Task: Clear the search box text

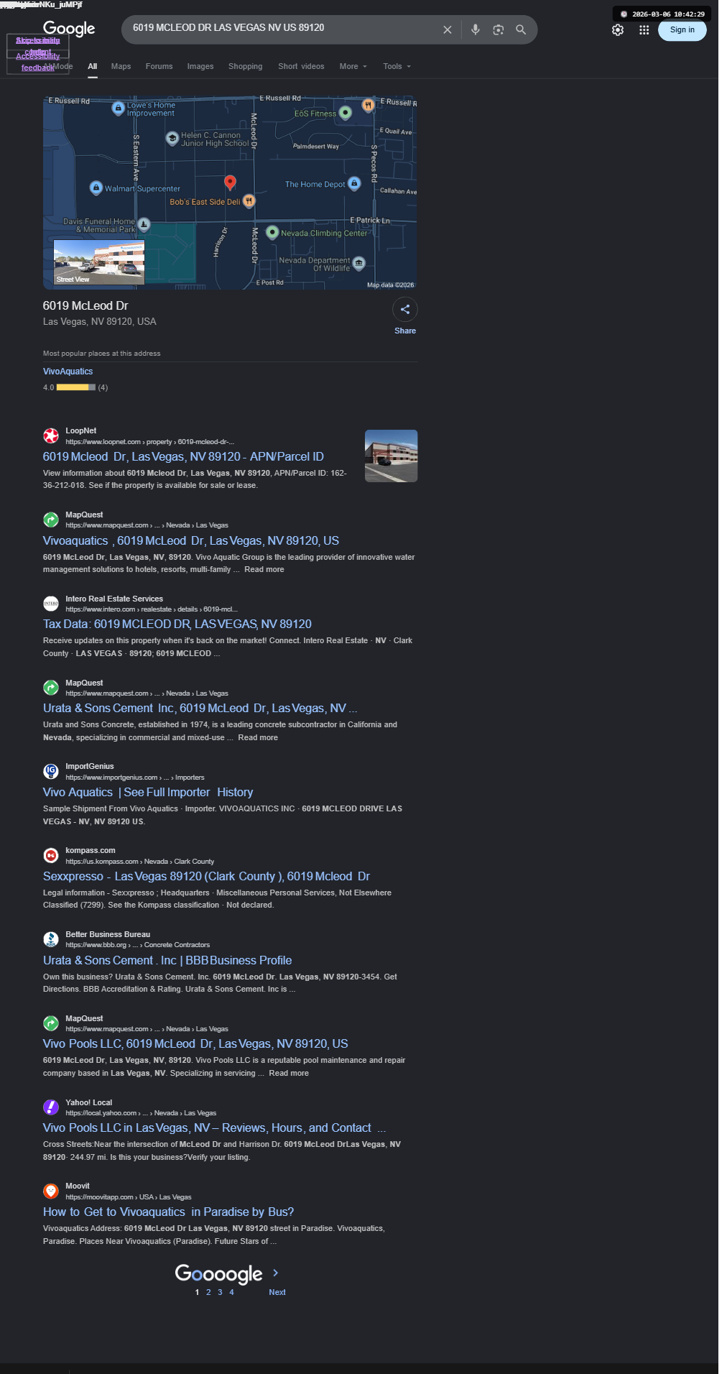Action: [x=448, y=30]
